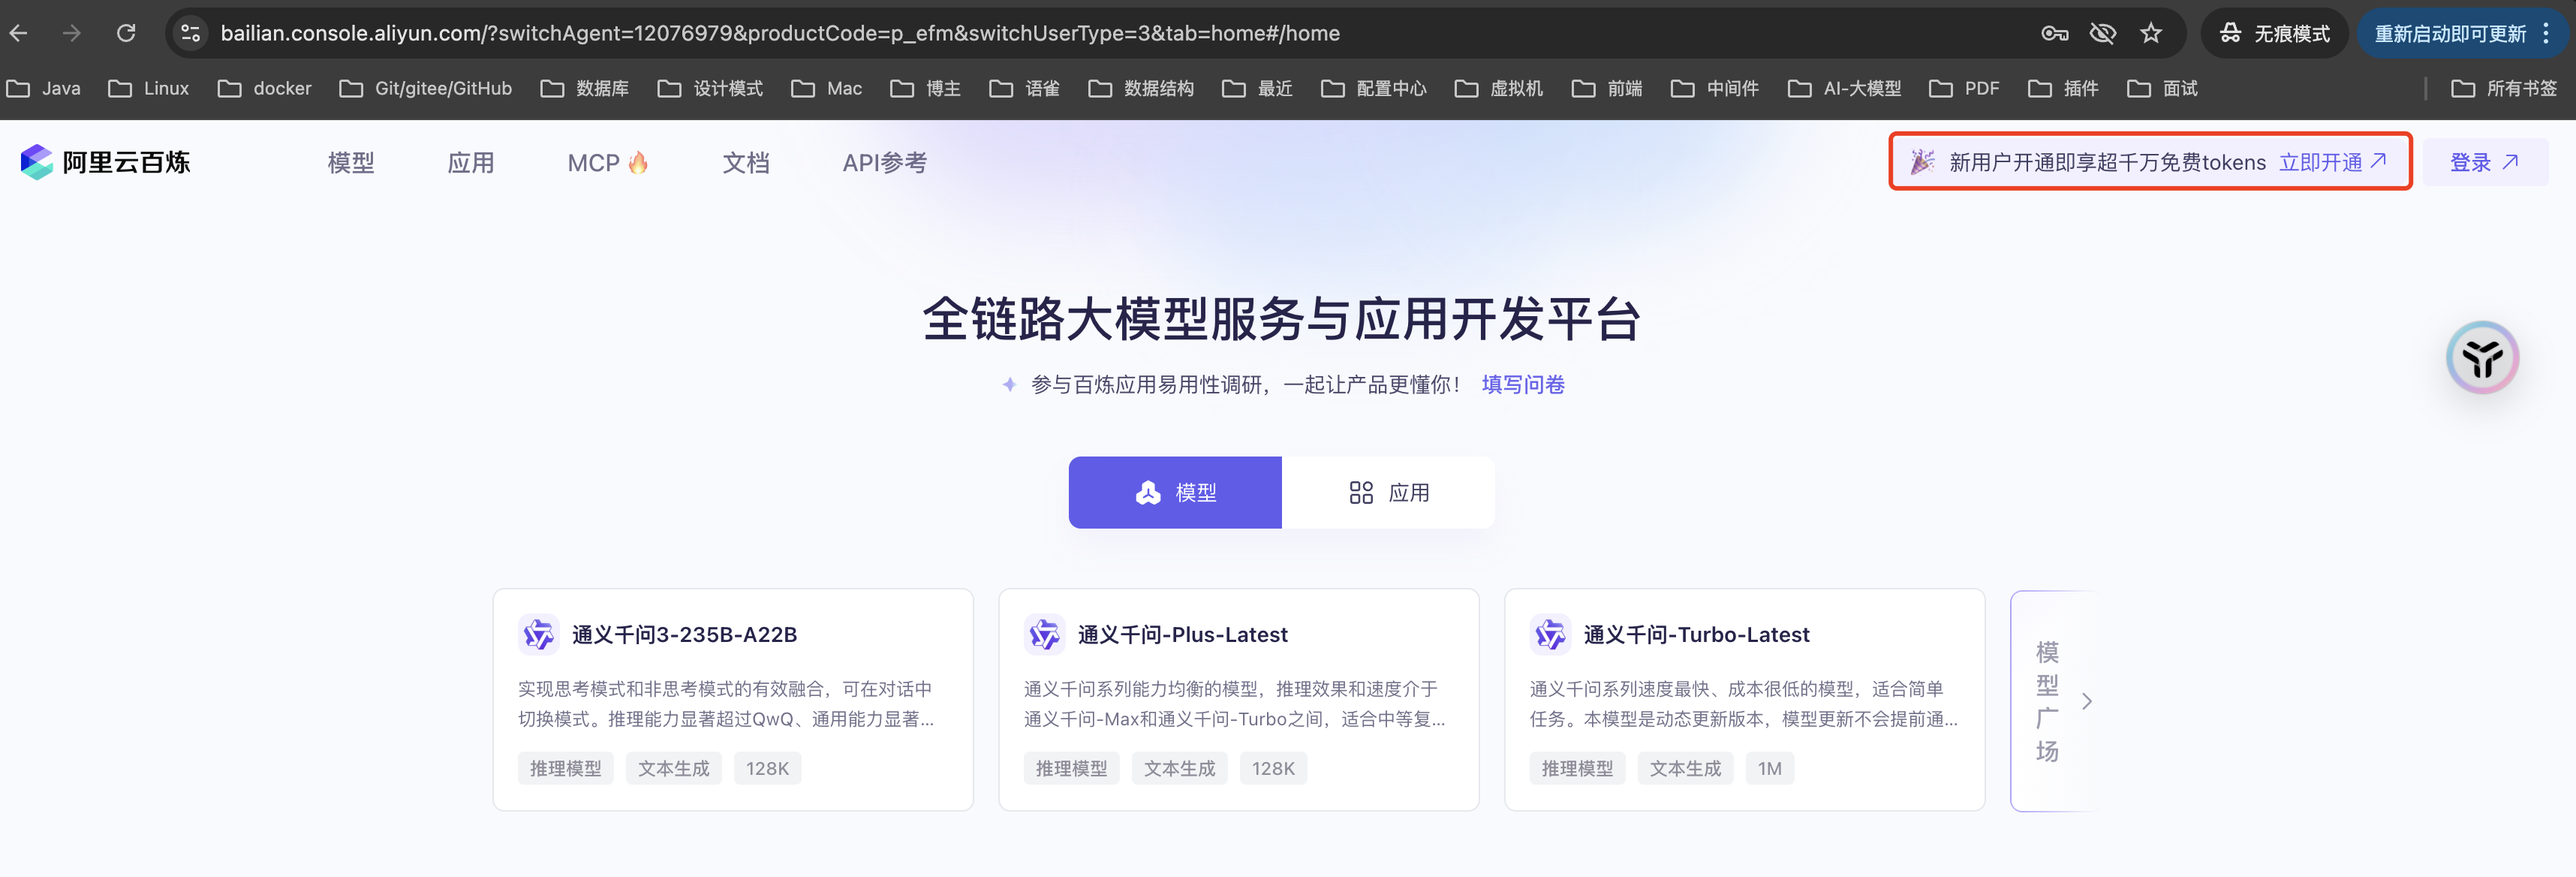The image size is (2576, 877).
Task: Click the 阿里云百炼 logo icon
Action: [x=36, y=161]
